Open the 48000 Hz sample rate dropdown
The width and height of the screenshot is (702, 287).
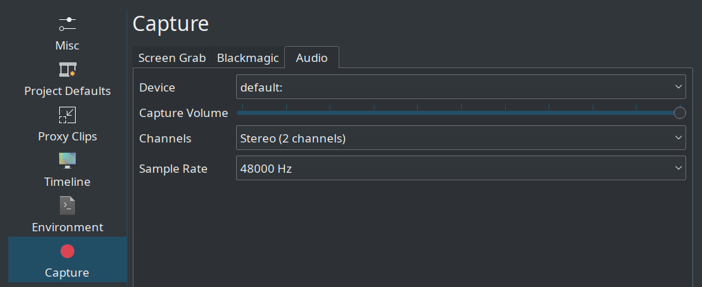click(x=460, y=168)
